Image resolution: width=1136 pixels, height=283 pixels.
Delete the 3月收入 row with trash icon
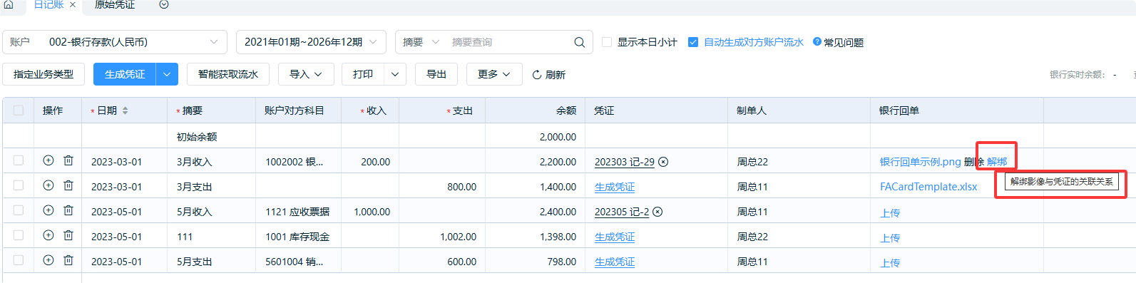pyautogui.click(x=68, y=160)
